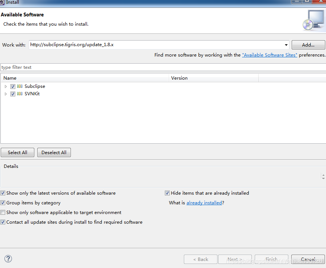
Task: Click the Select All button
Action: pyautogui.click(x=18, y=153)
